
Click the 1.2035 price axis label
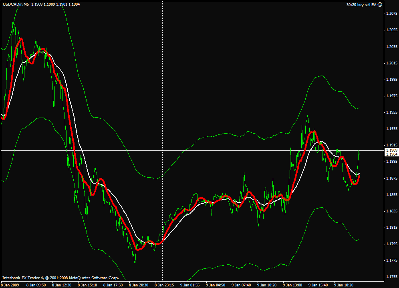click(392, 46)
